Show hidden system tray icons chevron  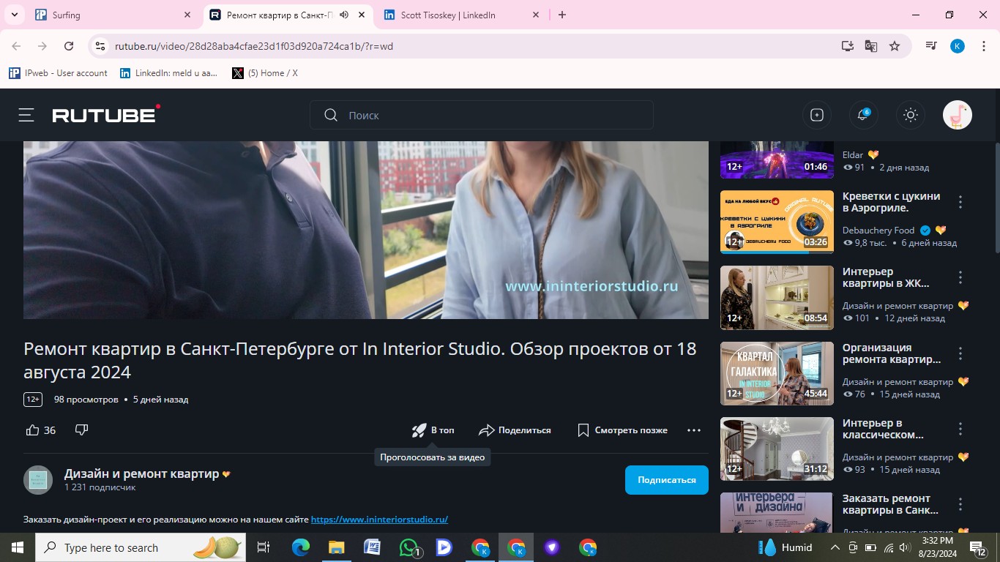coord(835,547)
